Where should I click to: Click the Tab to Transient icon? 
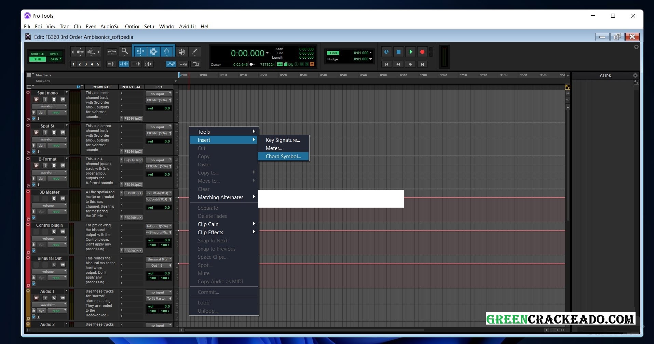click(x=111, y=64)
